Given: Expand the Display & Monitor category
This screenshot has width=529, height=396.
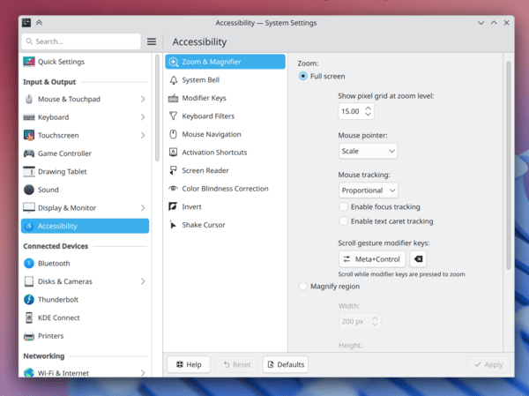Looking at the screenshot, I should tap(143, 207).
